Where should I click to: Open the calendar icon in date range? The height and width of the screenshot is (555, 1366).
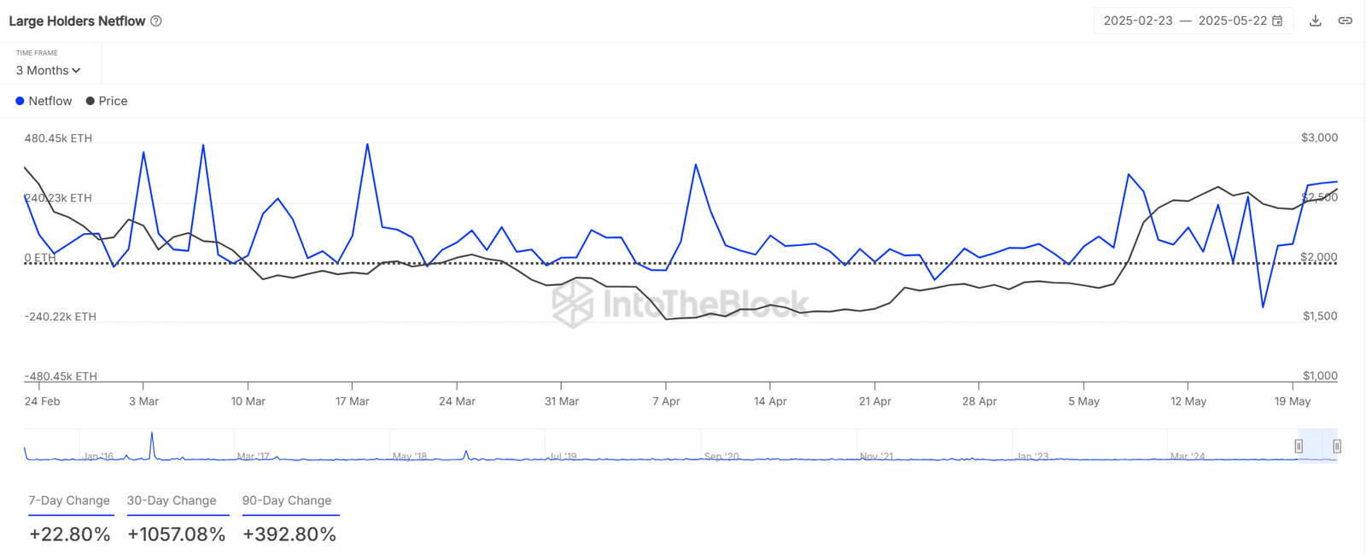(x=1277, y=20)
